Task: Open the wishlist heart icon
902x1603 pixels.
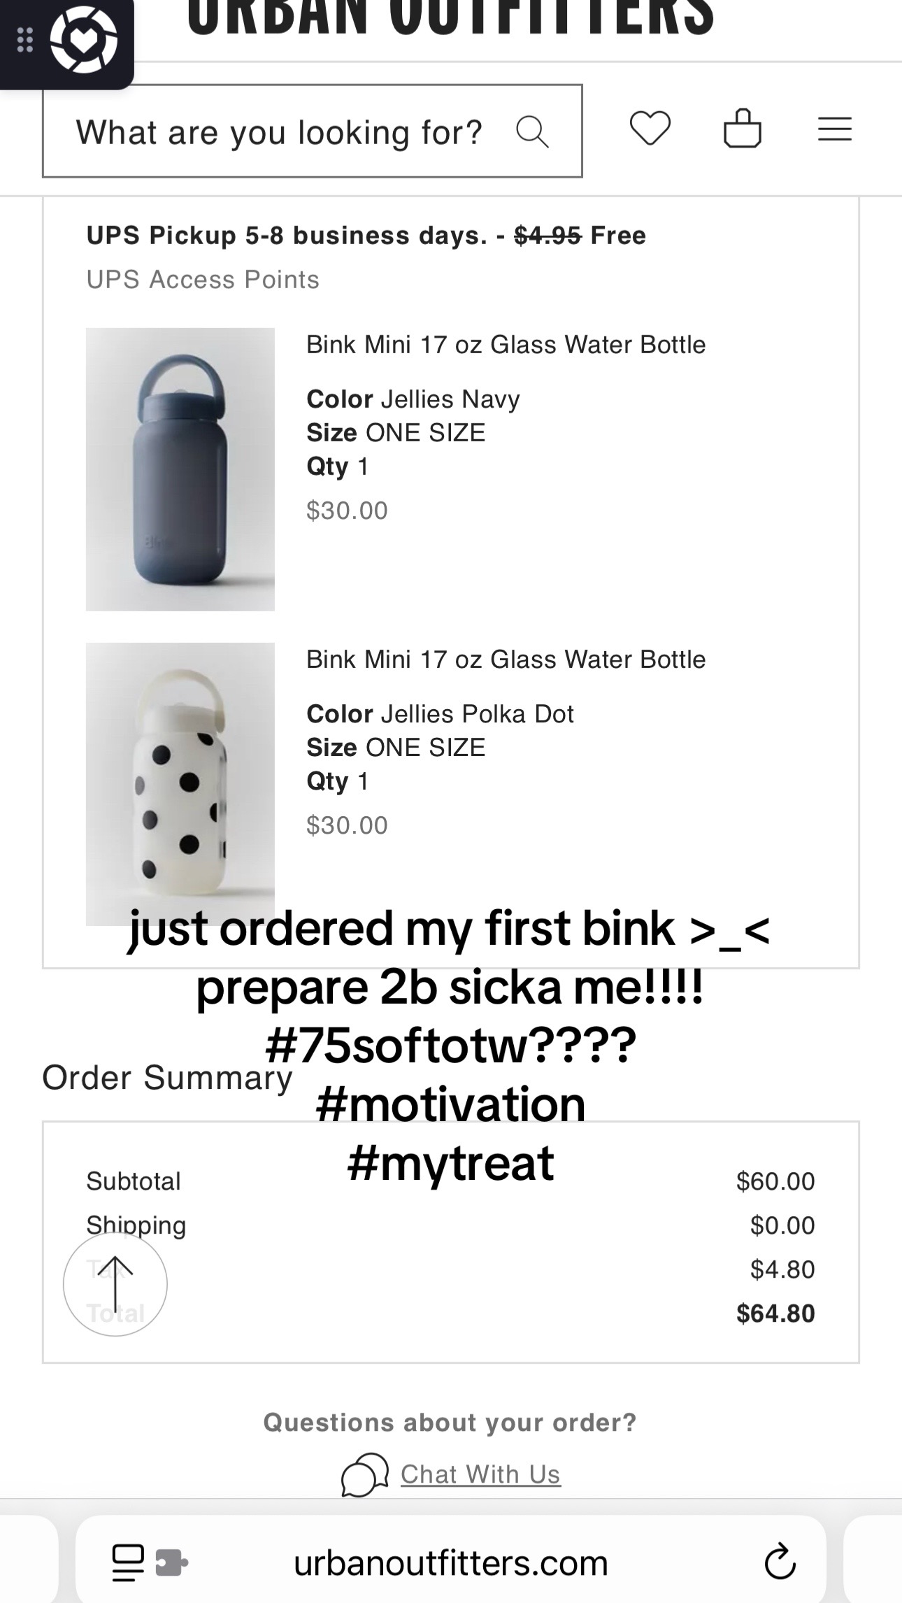Action: coord(650,129)
